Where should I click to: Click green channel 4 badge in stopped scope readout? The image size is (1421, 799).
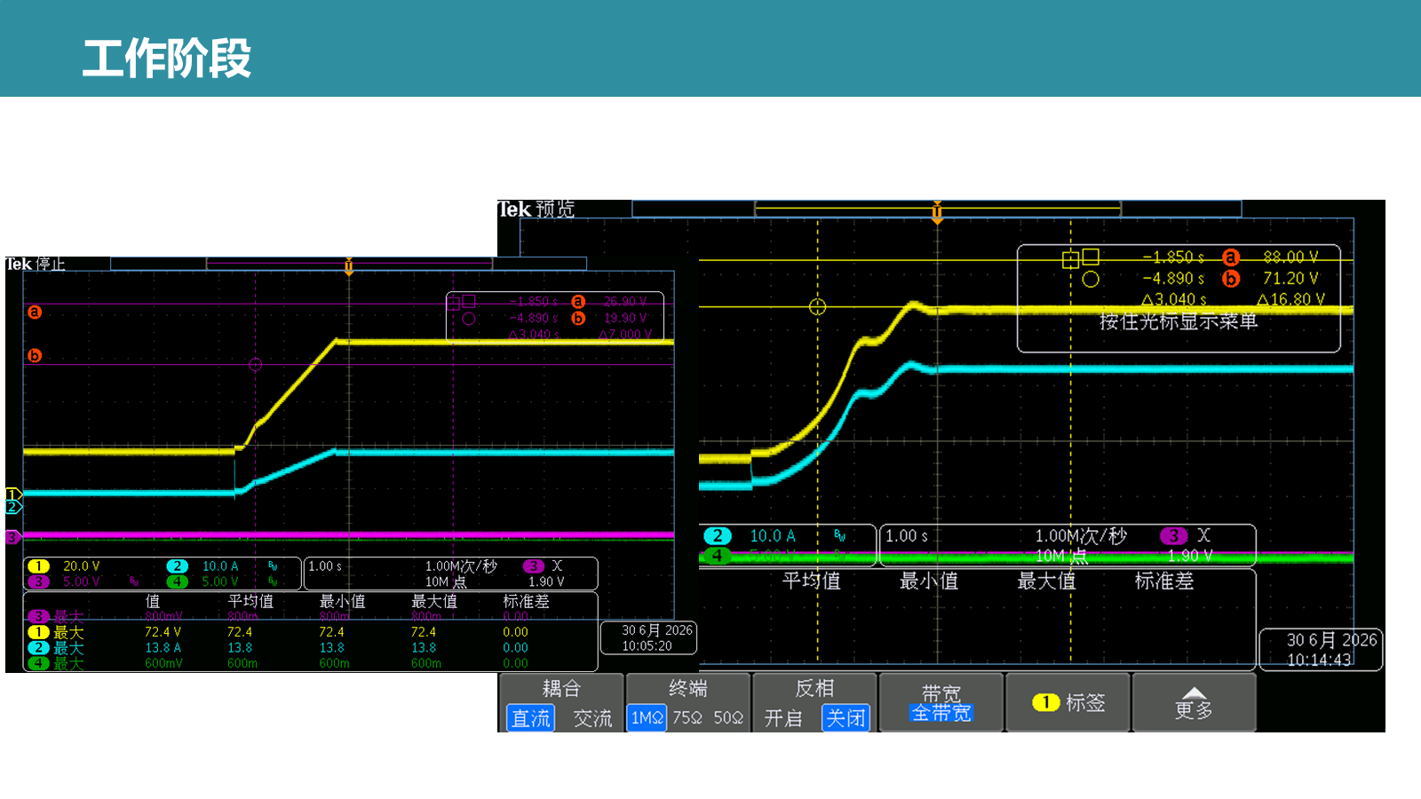[x=178, y=581]
